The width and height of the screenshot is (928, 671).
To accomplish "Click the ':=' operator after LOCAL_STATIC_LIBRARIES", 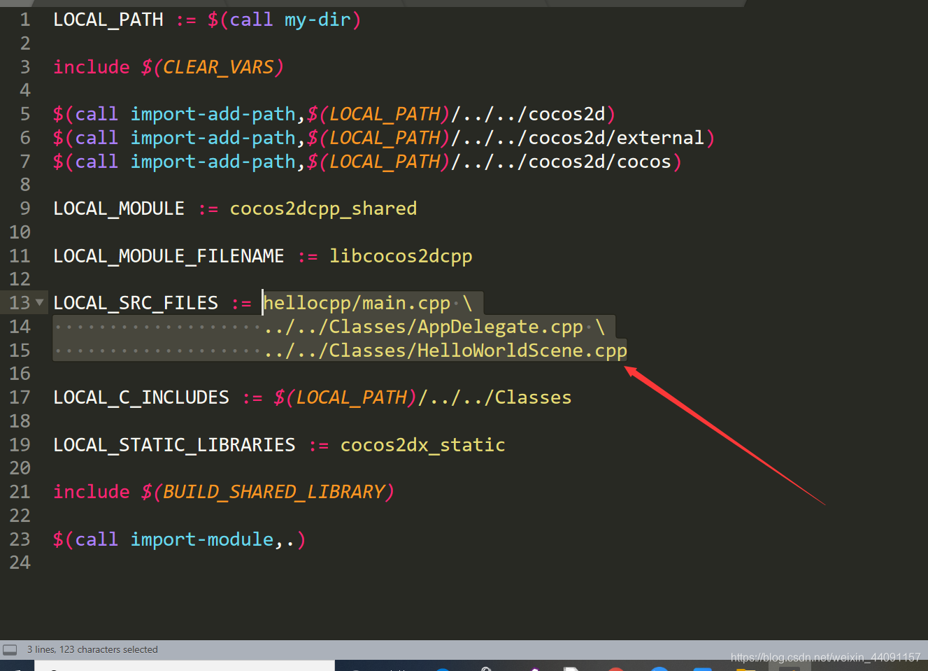I will point(319,446).
